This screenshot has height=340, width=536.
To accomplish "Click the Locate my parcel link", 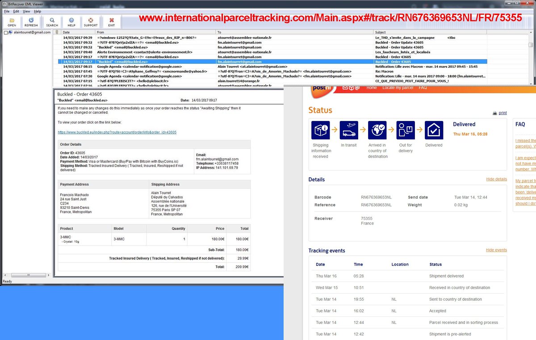I will pos(397,88).
